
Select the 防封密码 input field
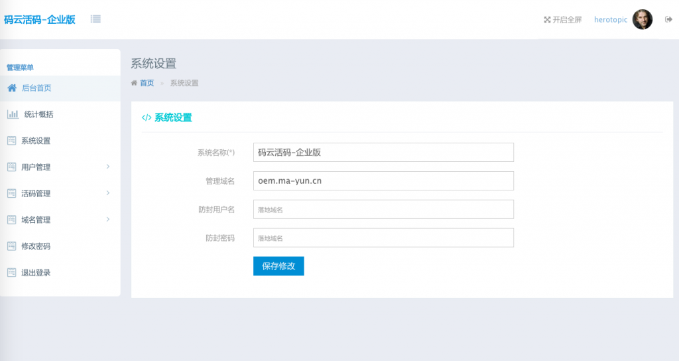(x=383, y=238)
